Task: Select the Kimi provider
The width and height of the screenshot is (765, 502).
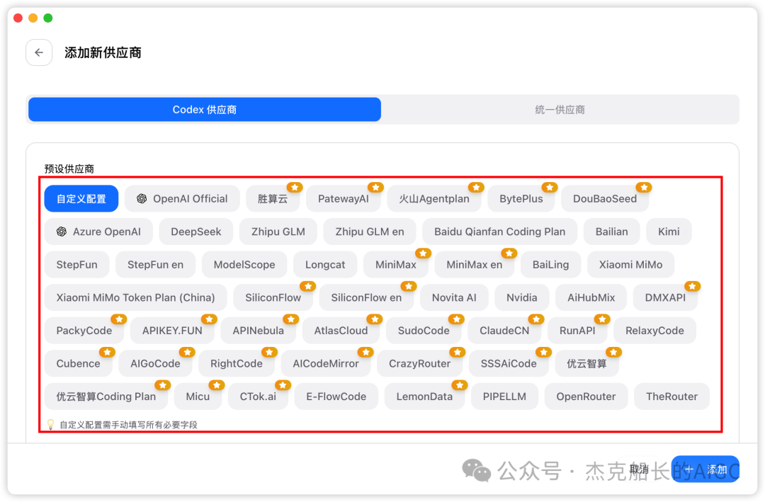Action: pos(669,232)
